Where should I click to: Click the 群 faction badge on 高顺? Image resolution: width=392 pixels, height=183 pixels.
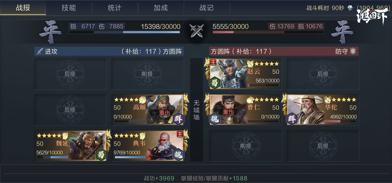pos(178,119)
